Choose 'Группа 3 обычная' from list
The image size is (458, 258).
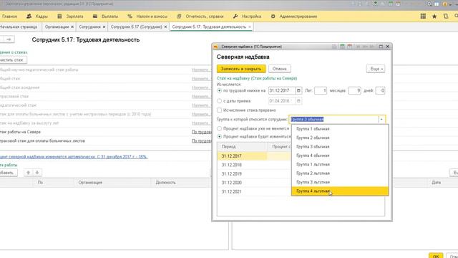(340, 146)
